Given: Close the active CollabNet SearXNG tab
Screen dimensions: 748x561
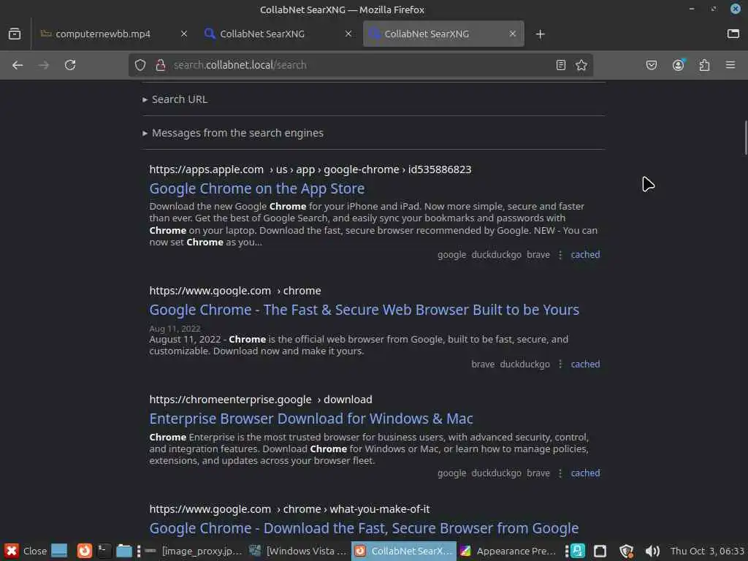Looking at the screenshot, I should tap(512, 34).
